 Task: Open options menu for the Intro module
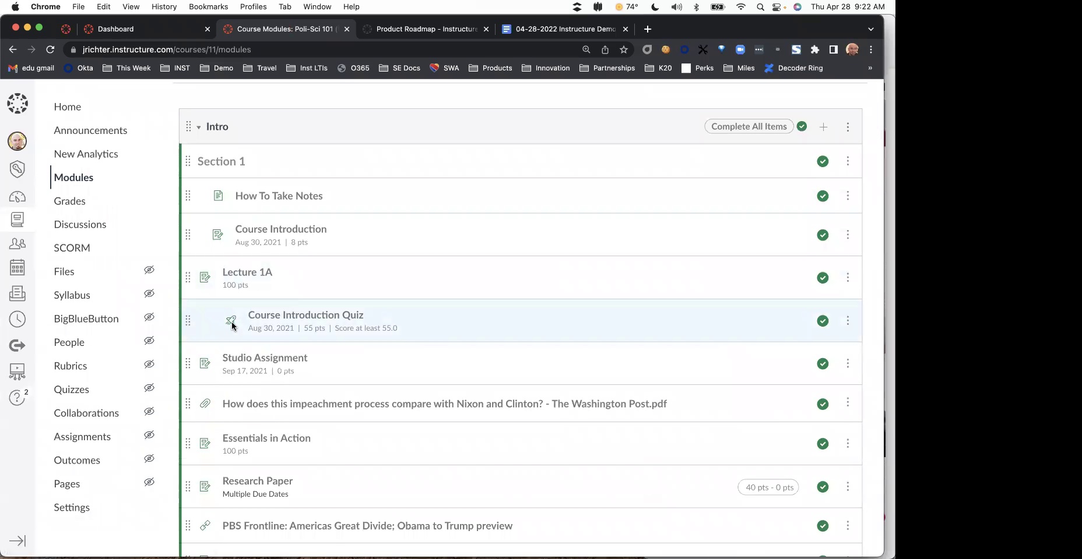(848, 127)
